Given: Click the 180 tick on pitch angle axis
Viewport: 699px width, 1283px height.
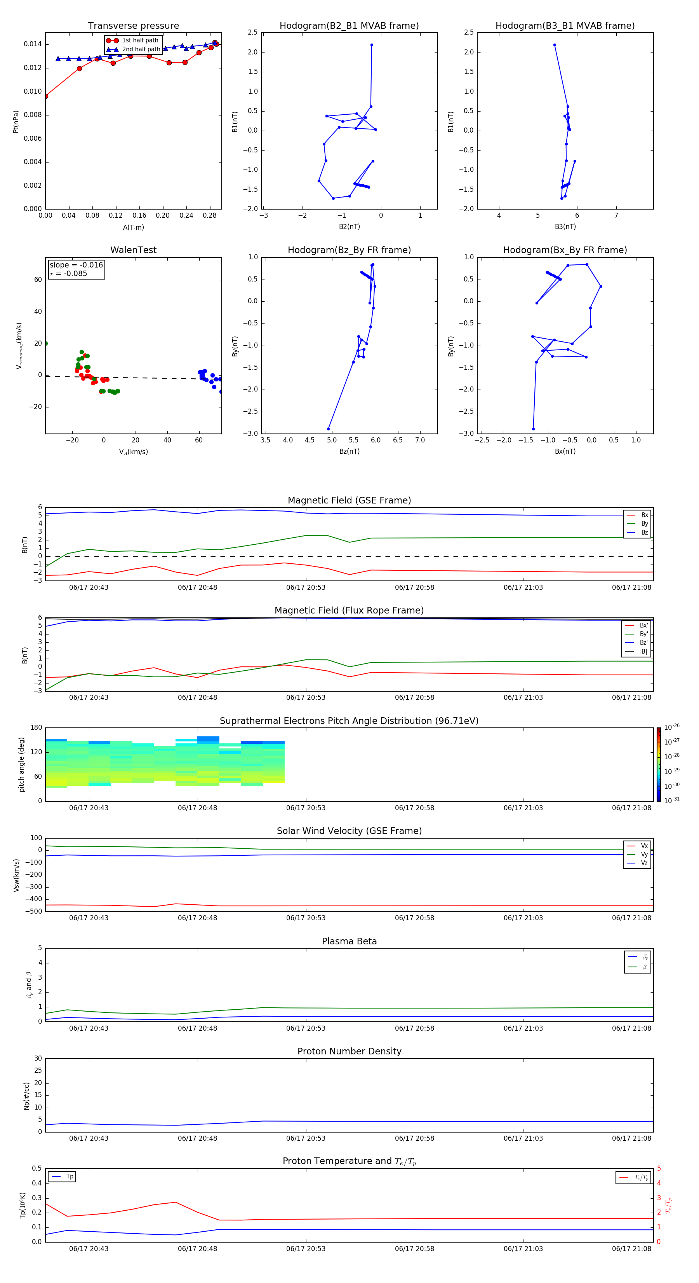Looking at the screenshot, I should [x=37, y=728].
